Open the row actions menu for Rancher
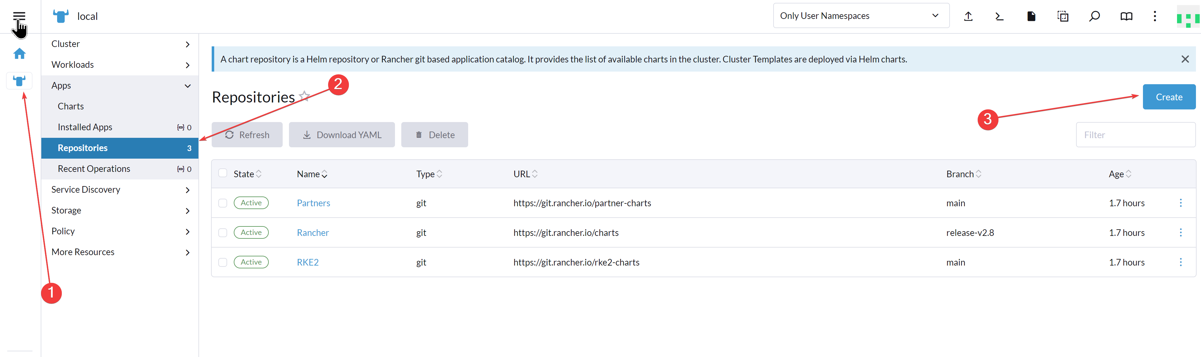 point(1180,232)
